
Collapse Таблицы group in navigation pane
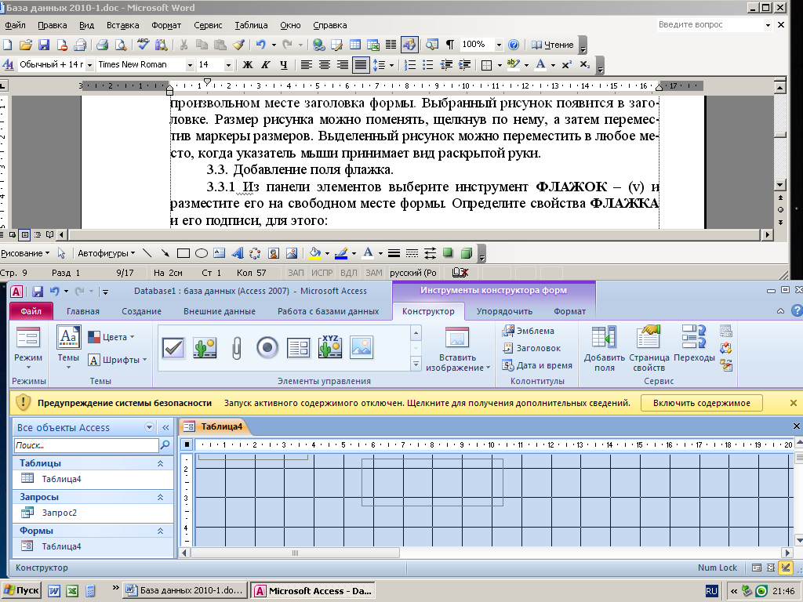click(x=160, y=463)
